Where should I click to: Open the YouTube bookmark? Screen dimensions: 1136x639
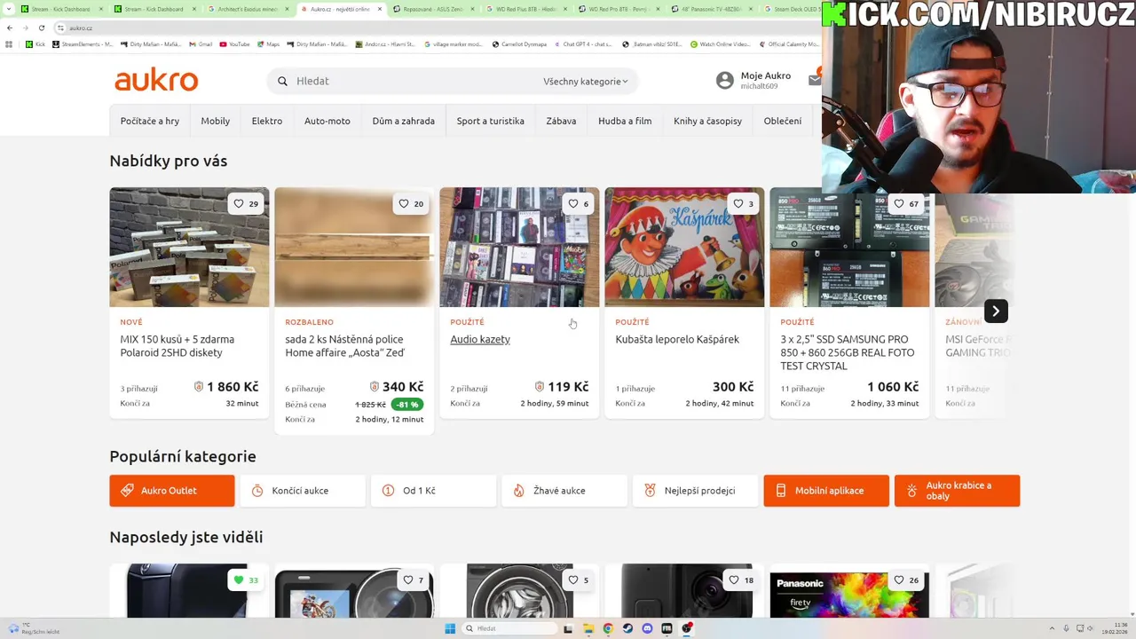[x=234, y=43]
